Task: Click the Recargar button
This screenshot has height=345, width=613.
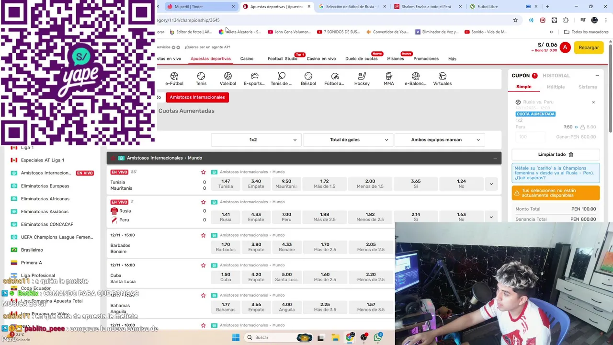Action: pyautogui.click(x=589, y=47)
